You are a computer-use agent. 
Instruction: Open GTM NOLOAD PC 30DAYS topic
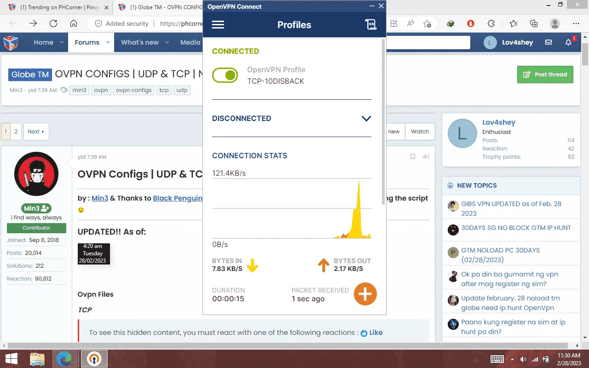pyautogui.click(x=500, y=255)
